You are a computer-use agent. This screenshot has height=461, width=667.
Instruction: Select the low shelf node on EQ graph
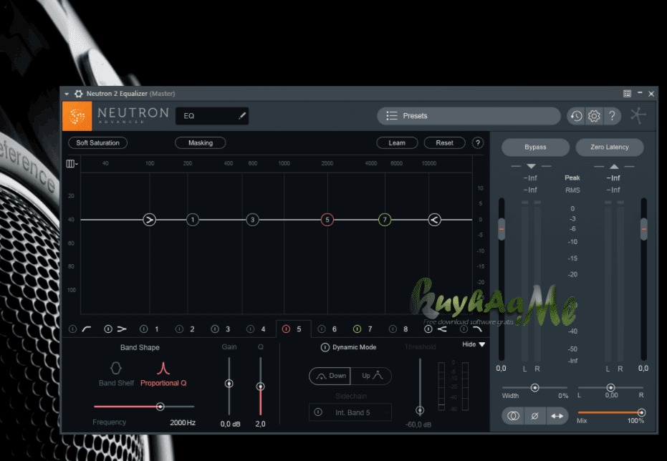[149, 220]
